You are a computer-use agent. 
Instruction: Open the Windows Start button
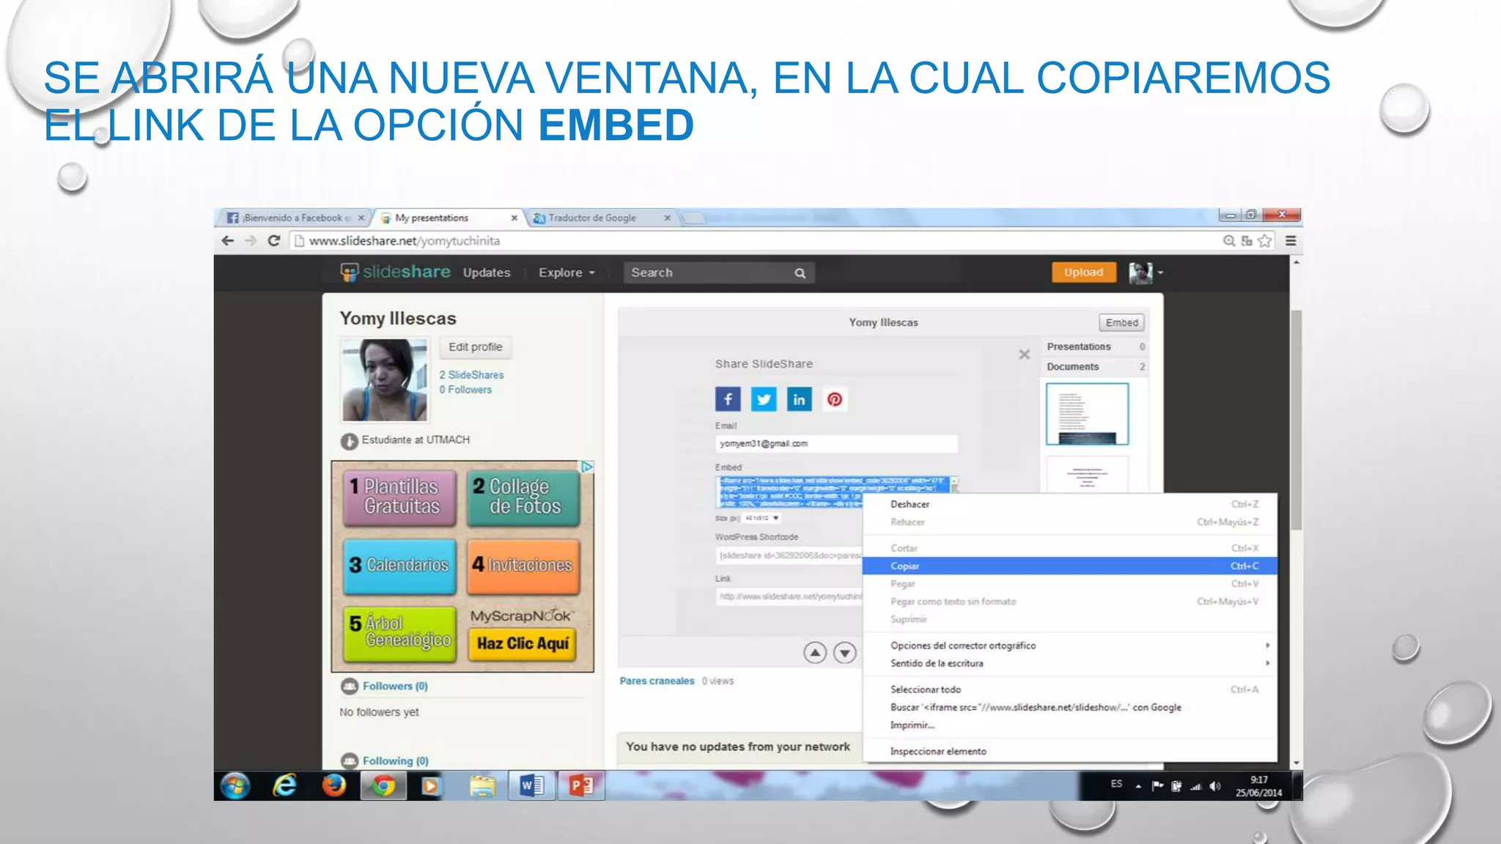(x=235, y=786)
